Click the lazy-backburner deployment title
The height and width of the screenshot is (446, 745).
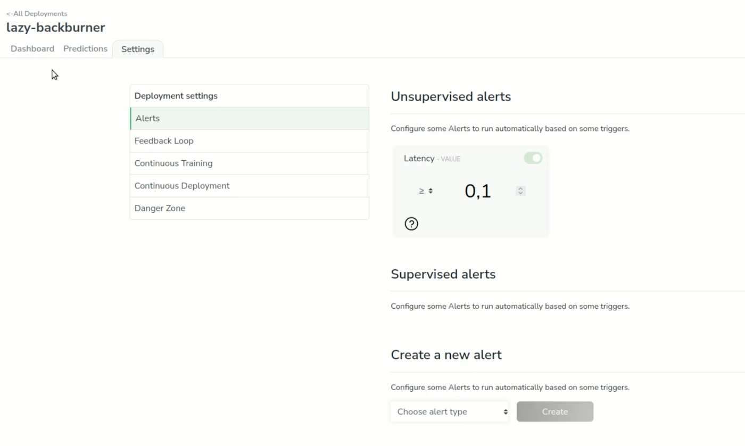(56, 28)
